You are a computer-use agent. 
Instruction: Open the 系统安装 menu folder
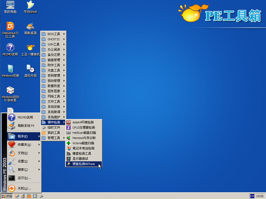click(53, 107)
